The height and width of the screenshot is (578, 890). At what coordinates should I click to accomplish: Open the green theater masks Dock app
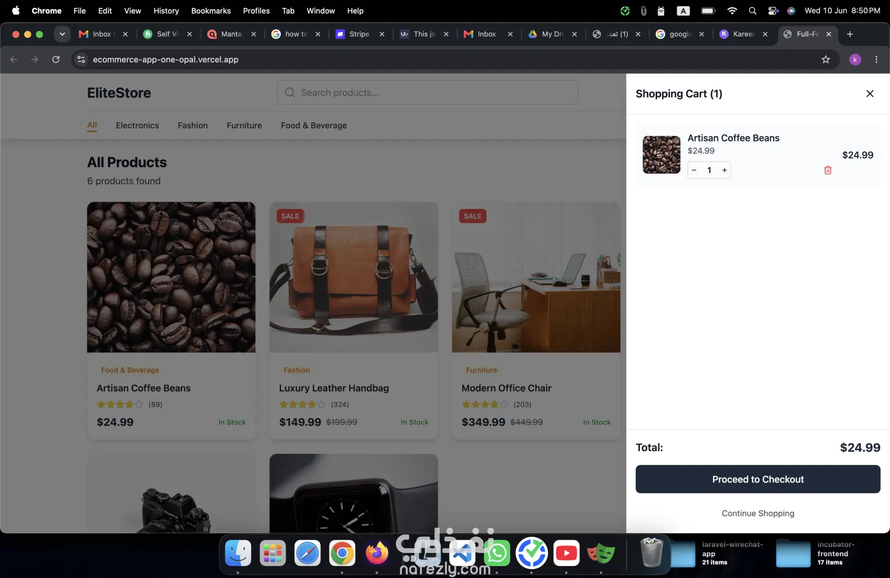coord(601,553)
